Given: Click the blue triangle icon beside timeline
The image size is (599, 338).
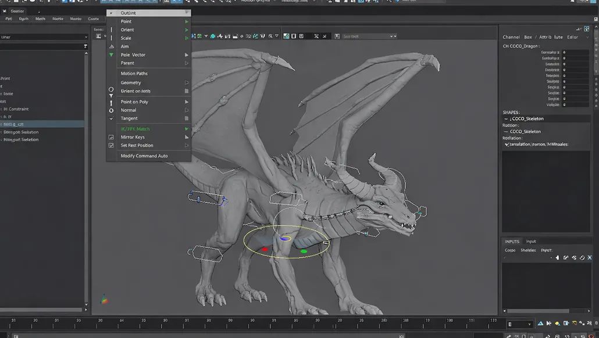Looking at the screenshot, I should coord(540,323).
